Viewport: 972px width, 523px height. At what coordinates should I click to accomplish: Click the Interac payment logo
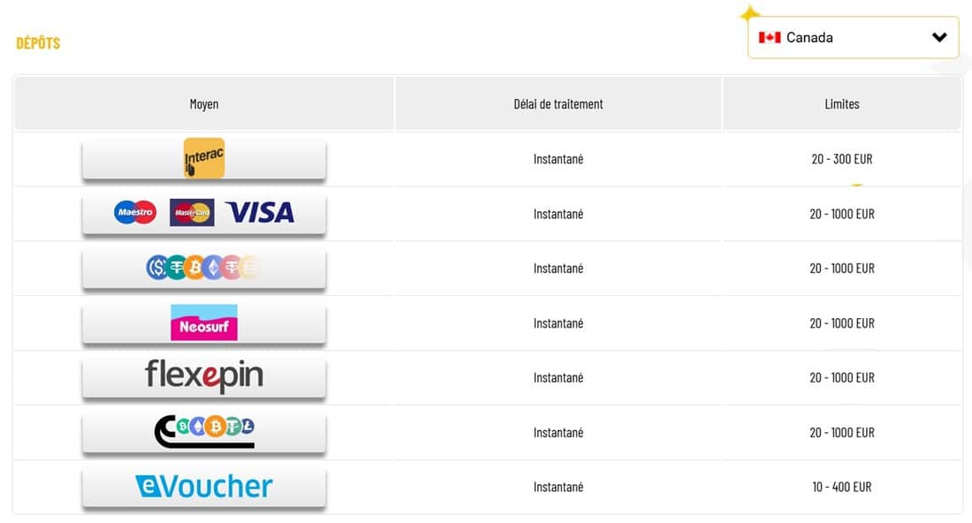204,158
